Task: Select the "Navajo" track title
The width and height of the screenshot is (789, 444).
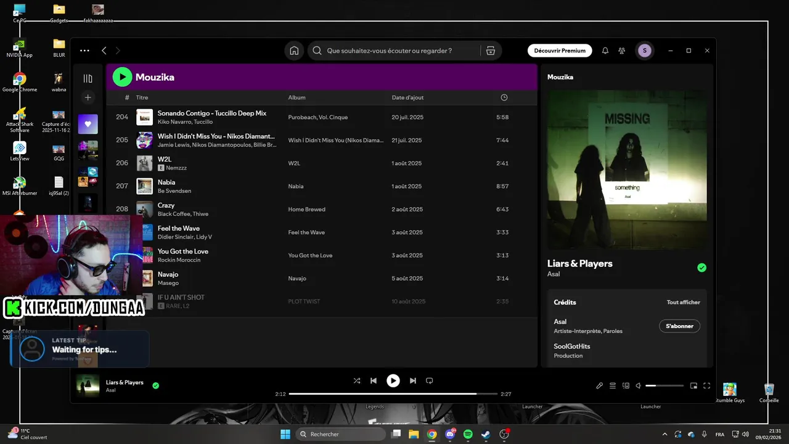Action: [x=168, y=274]
